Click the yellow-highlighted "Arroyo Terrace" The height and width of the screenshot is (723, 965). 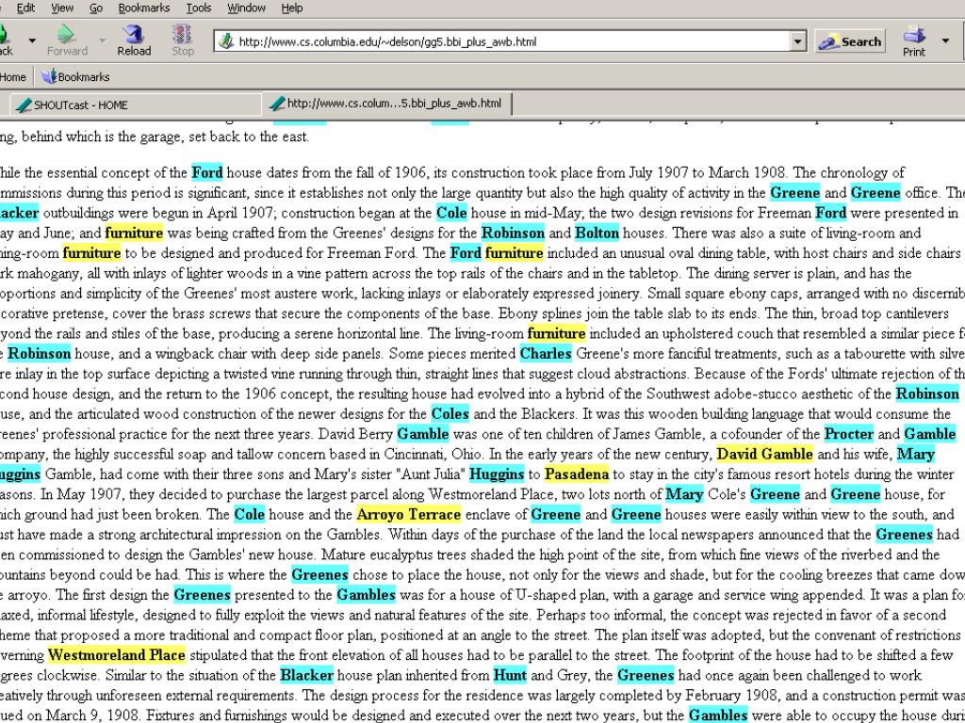click(x=409, y=515)
